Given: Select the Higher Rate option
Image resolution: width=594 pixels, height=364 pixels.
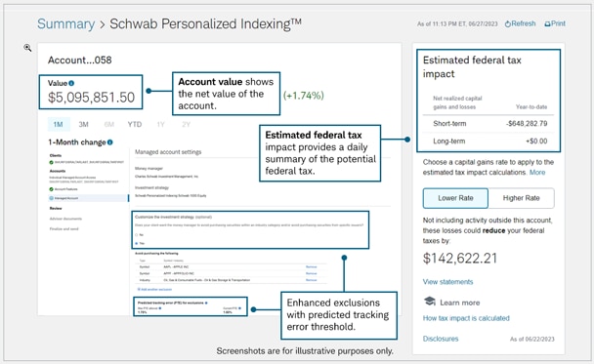Looking at the screenshot, I should (522, 198).
